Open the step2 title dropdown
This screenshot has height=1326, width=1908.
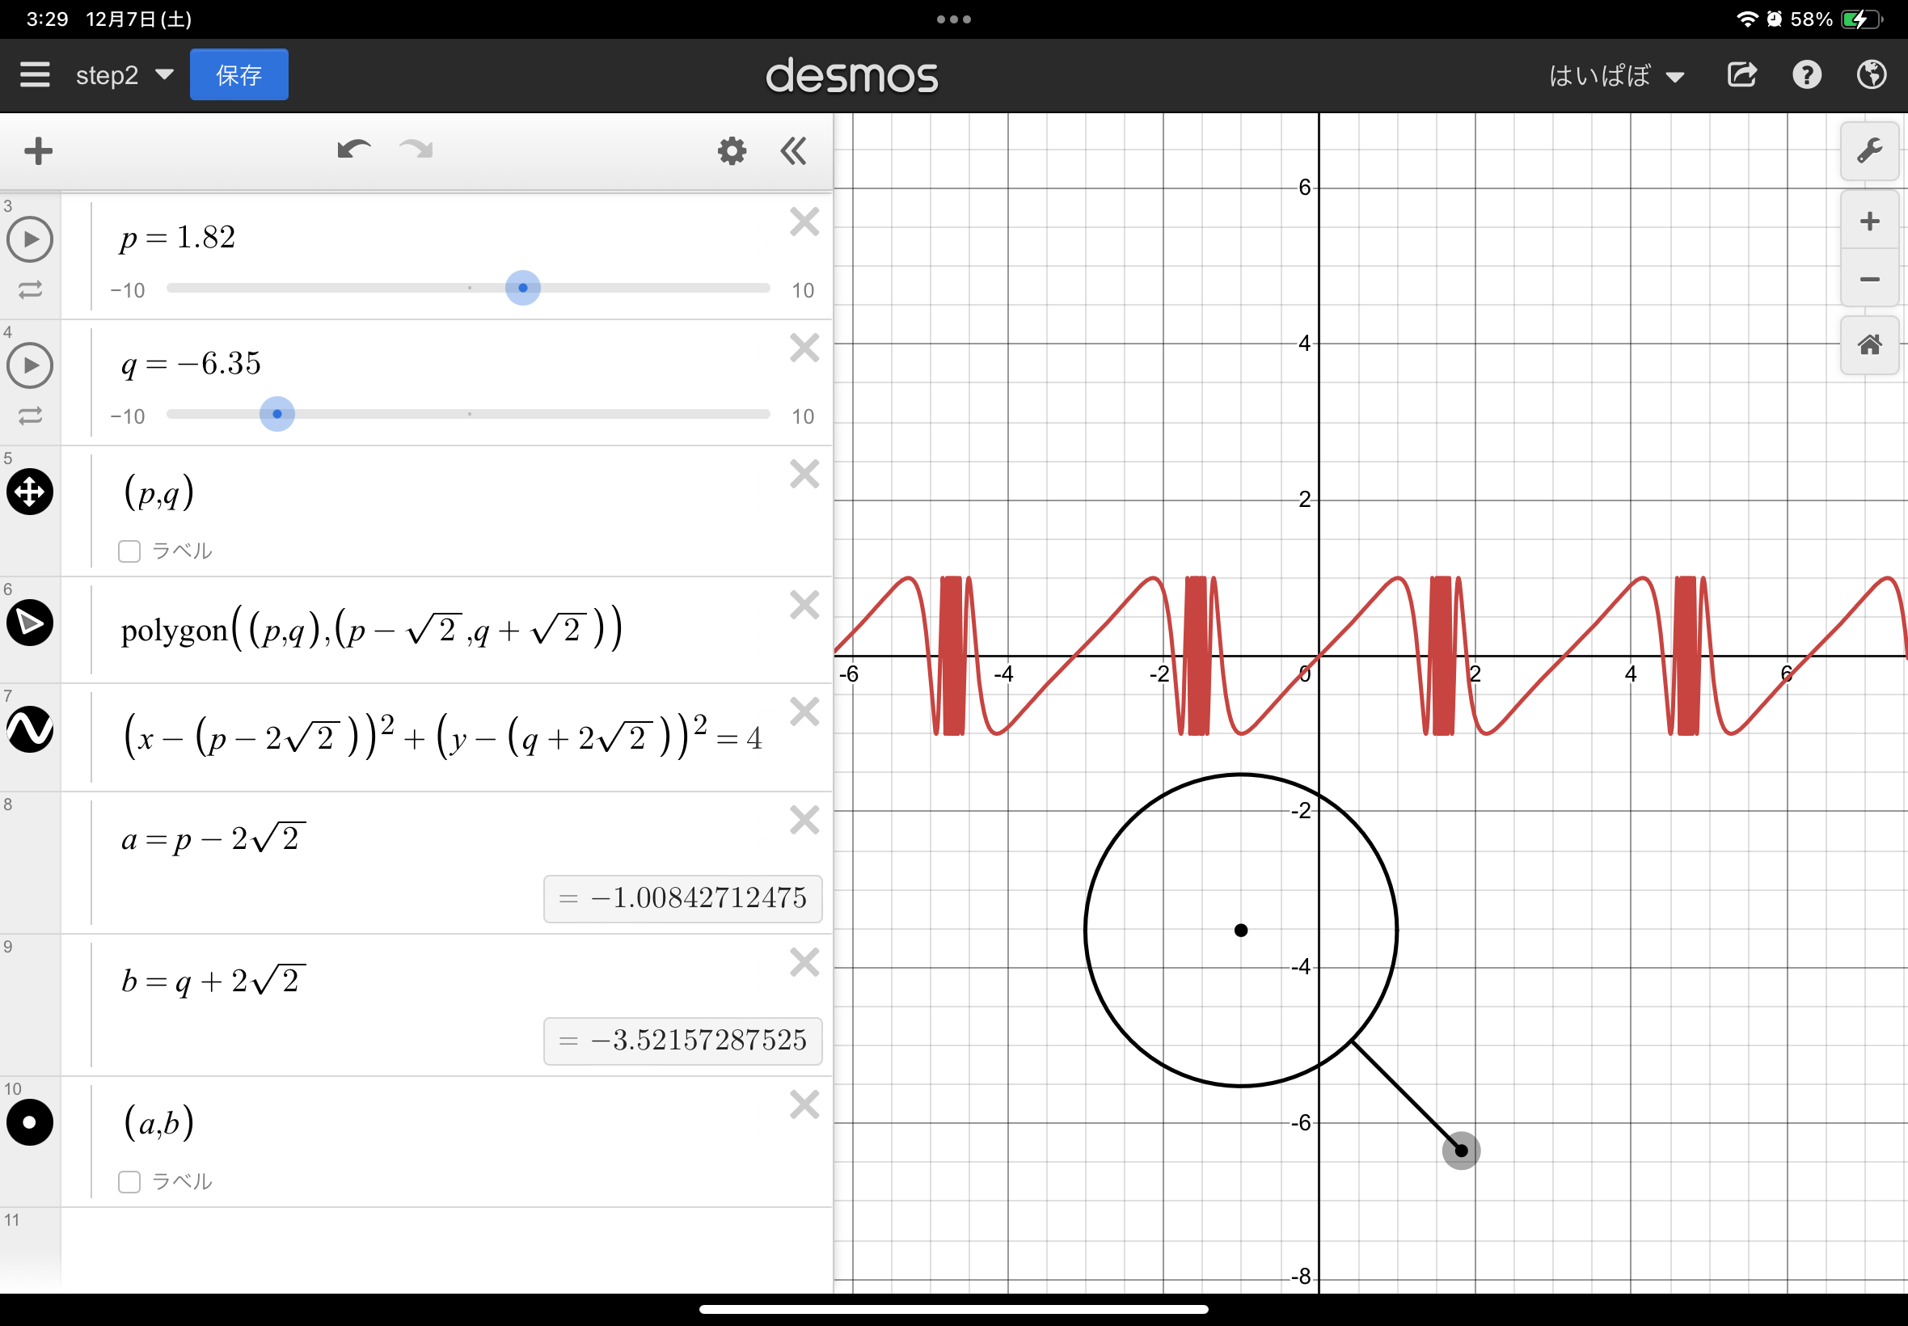[125, 74]
